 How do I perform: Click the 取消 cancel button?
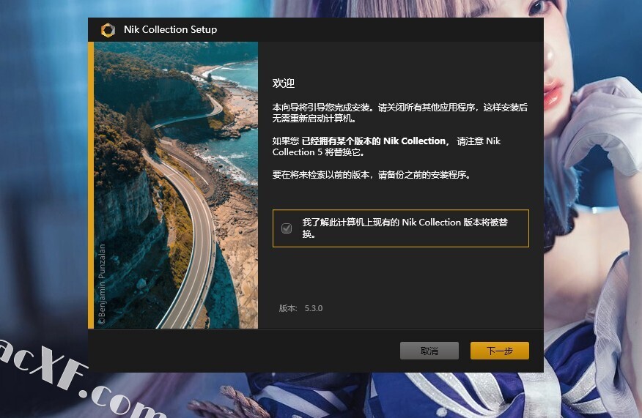pos(429,351)
